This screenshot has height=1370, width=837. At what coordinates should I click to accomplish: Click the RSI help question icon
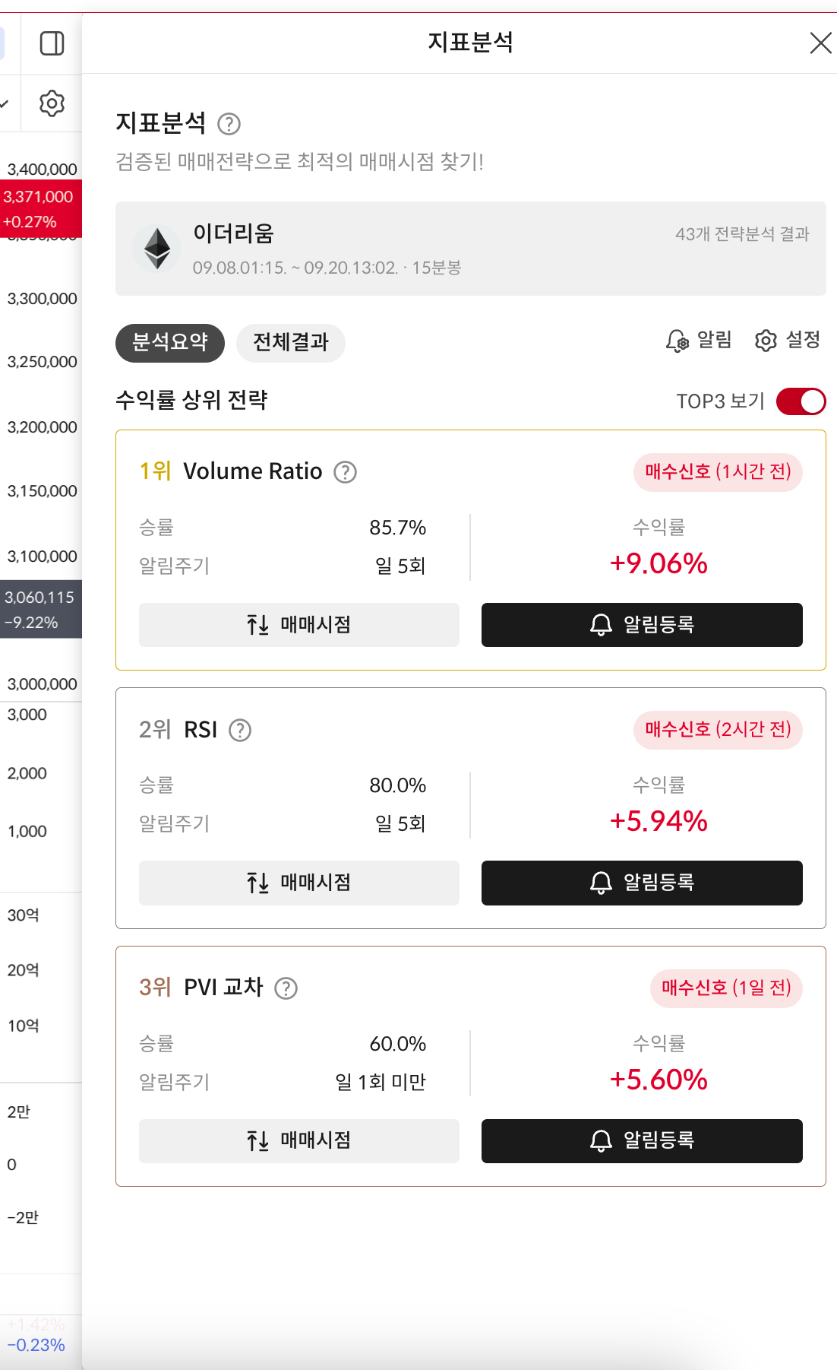pos(240,730)
